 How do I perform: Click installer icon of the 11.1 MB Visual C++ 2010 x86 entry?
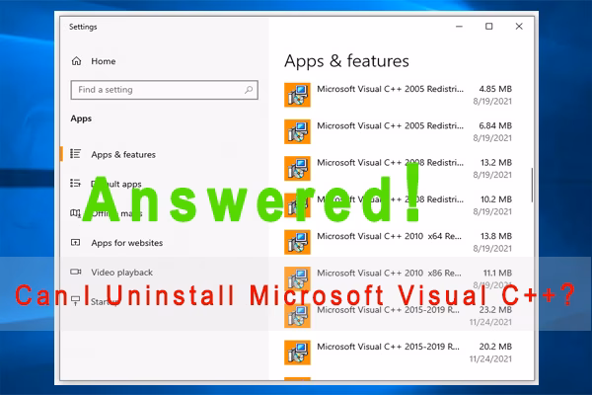point(298,278)
